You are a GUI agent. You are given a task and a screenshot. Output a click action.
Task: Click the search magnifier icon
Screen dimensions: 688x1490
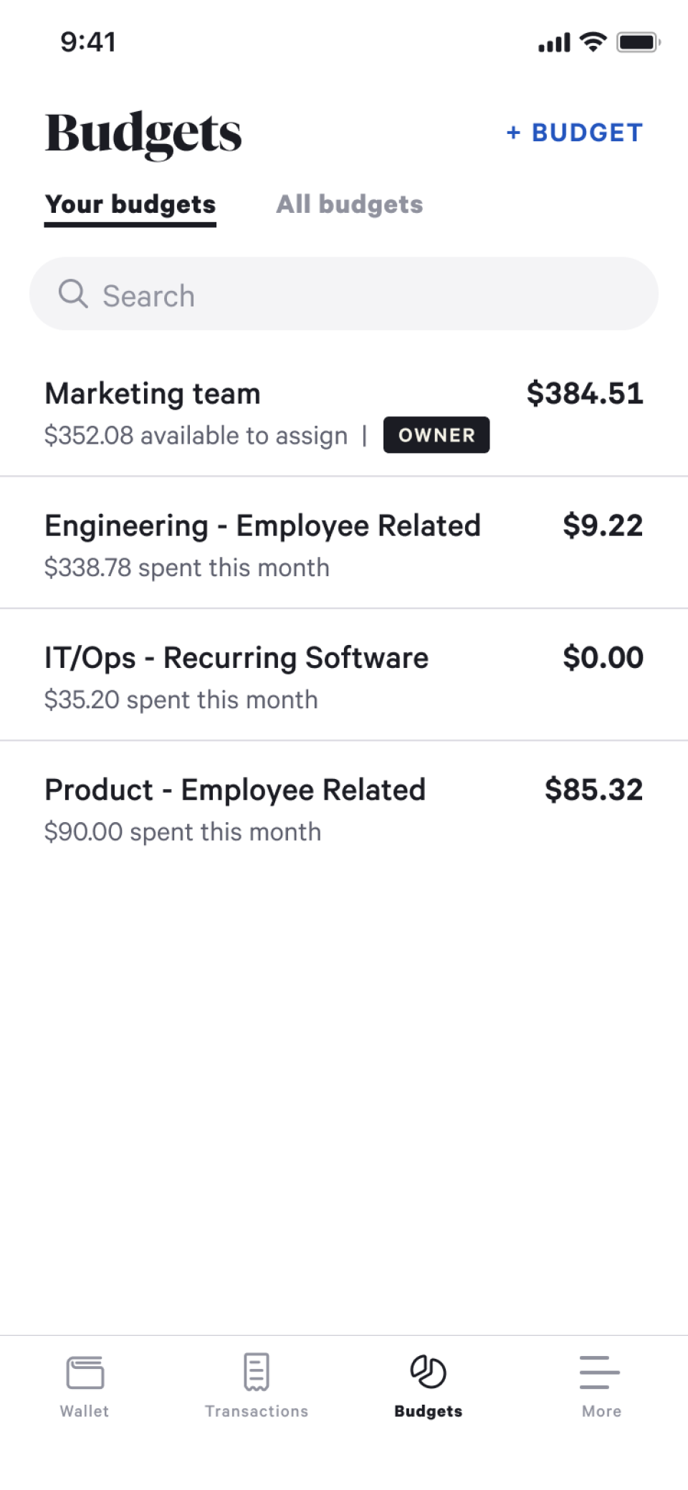click(x=73, y=295)
